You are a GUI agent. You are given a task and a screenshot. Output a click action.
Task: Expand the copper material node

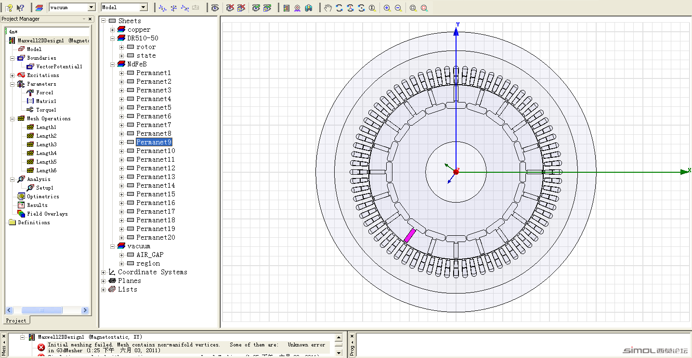(112, 29)
